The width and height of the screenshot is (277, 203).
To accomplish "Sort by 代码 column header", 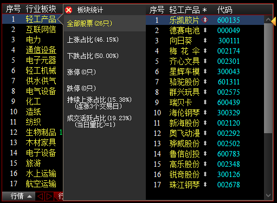I will pos(224,10).
